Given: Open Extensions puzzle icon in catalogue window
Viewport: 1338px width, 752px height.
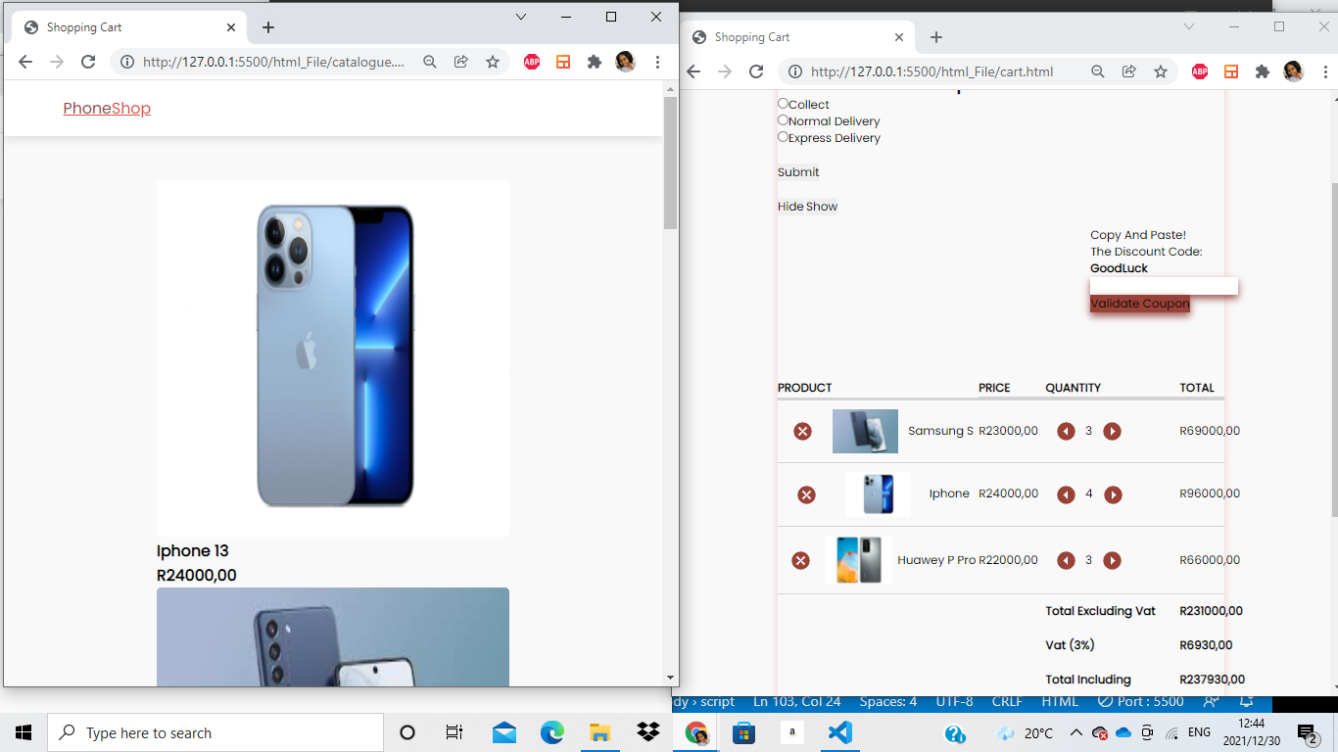Looking at the screenshot, I should point(594,62).
